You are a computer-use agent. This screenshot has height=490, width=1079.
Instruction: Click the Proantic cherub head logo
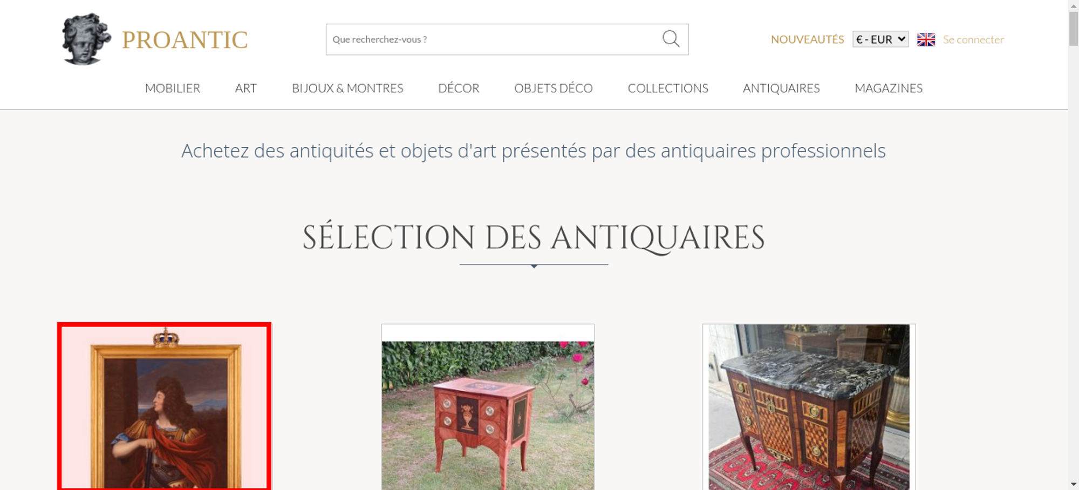pos(86,39)
